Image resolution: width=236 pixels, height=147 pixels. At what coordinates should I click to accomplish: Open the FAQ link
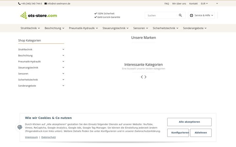pos(167,4)
